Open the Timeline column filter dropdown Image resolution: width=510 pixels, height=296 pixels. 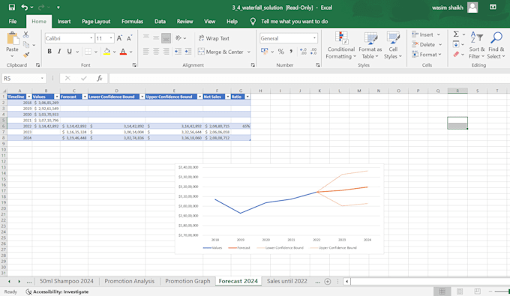point(29,97)
